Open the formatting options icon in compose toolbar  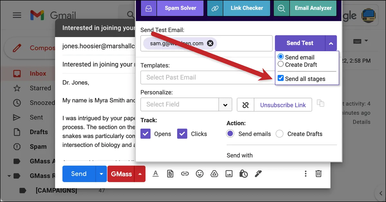click(x=155, y=174)
